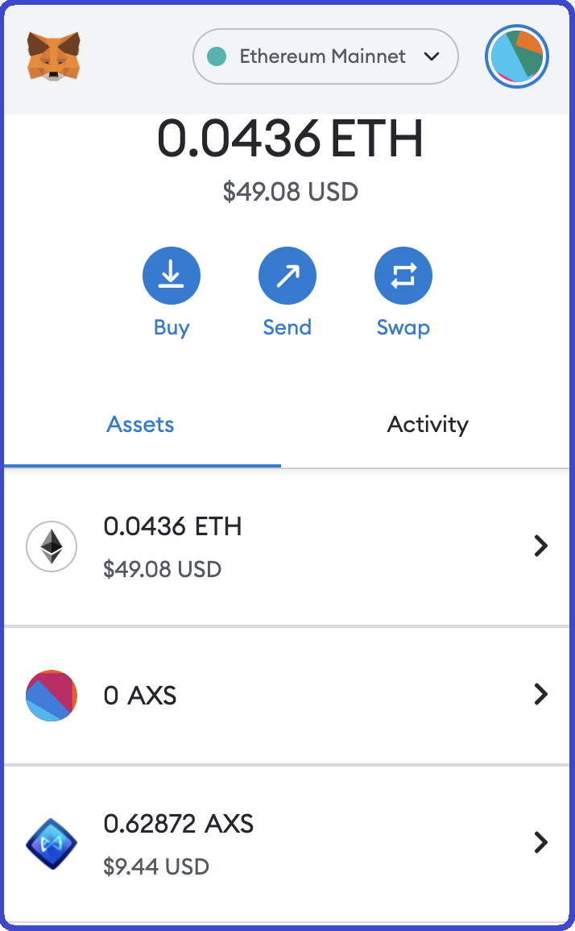The height and width of the screenshot is (931, 575).
Task: Click the Send arrow icon
Action: pos(287,276)
